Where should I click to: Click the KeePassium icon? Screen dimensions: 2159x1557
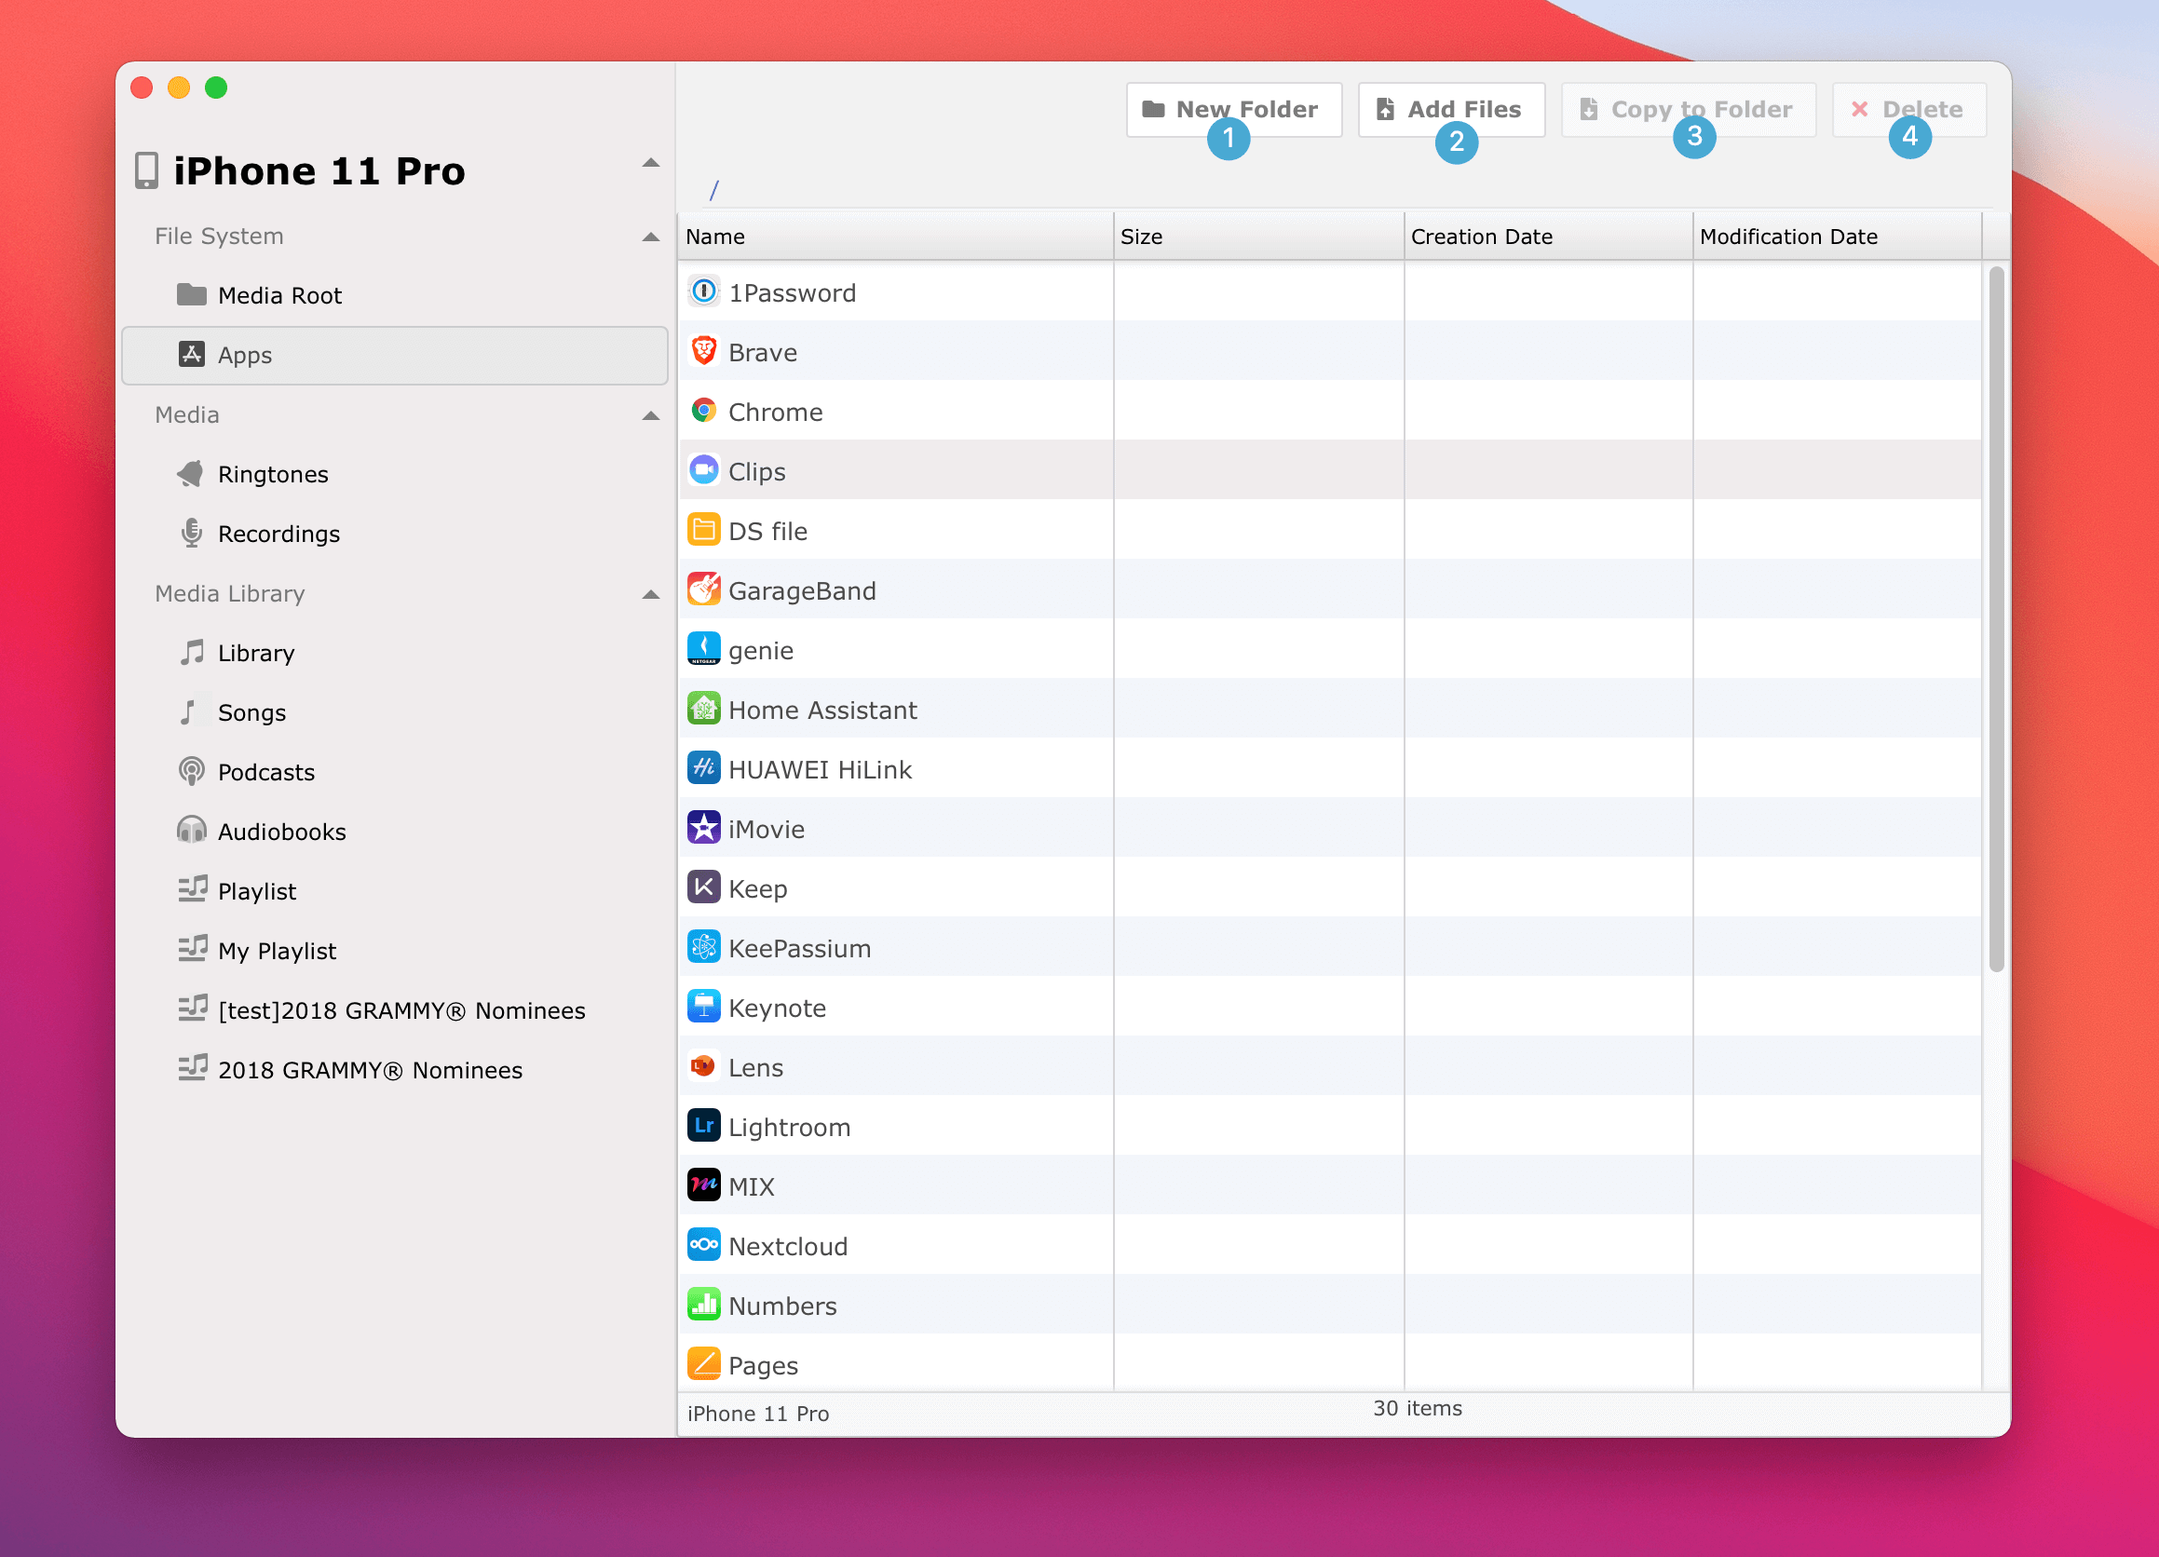coord(703,947)
